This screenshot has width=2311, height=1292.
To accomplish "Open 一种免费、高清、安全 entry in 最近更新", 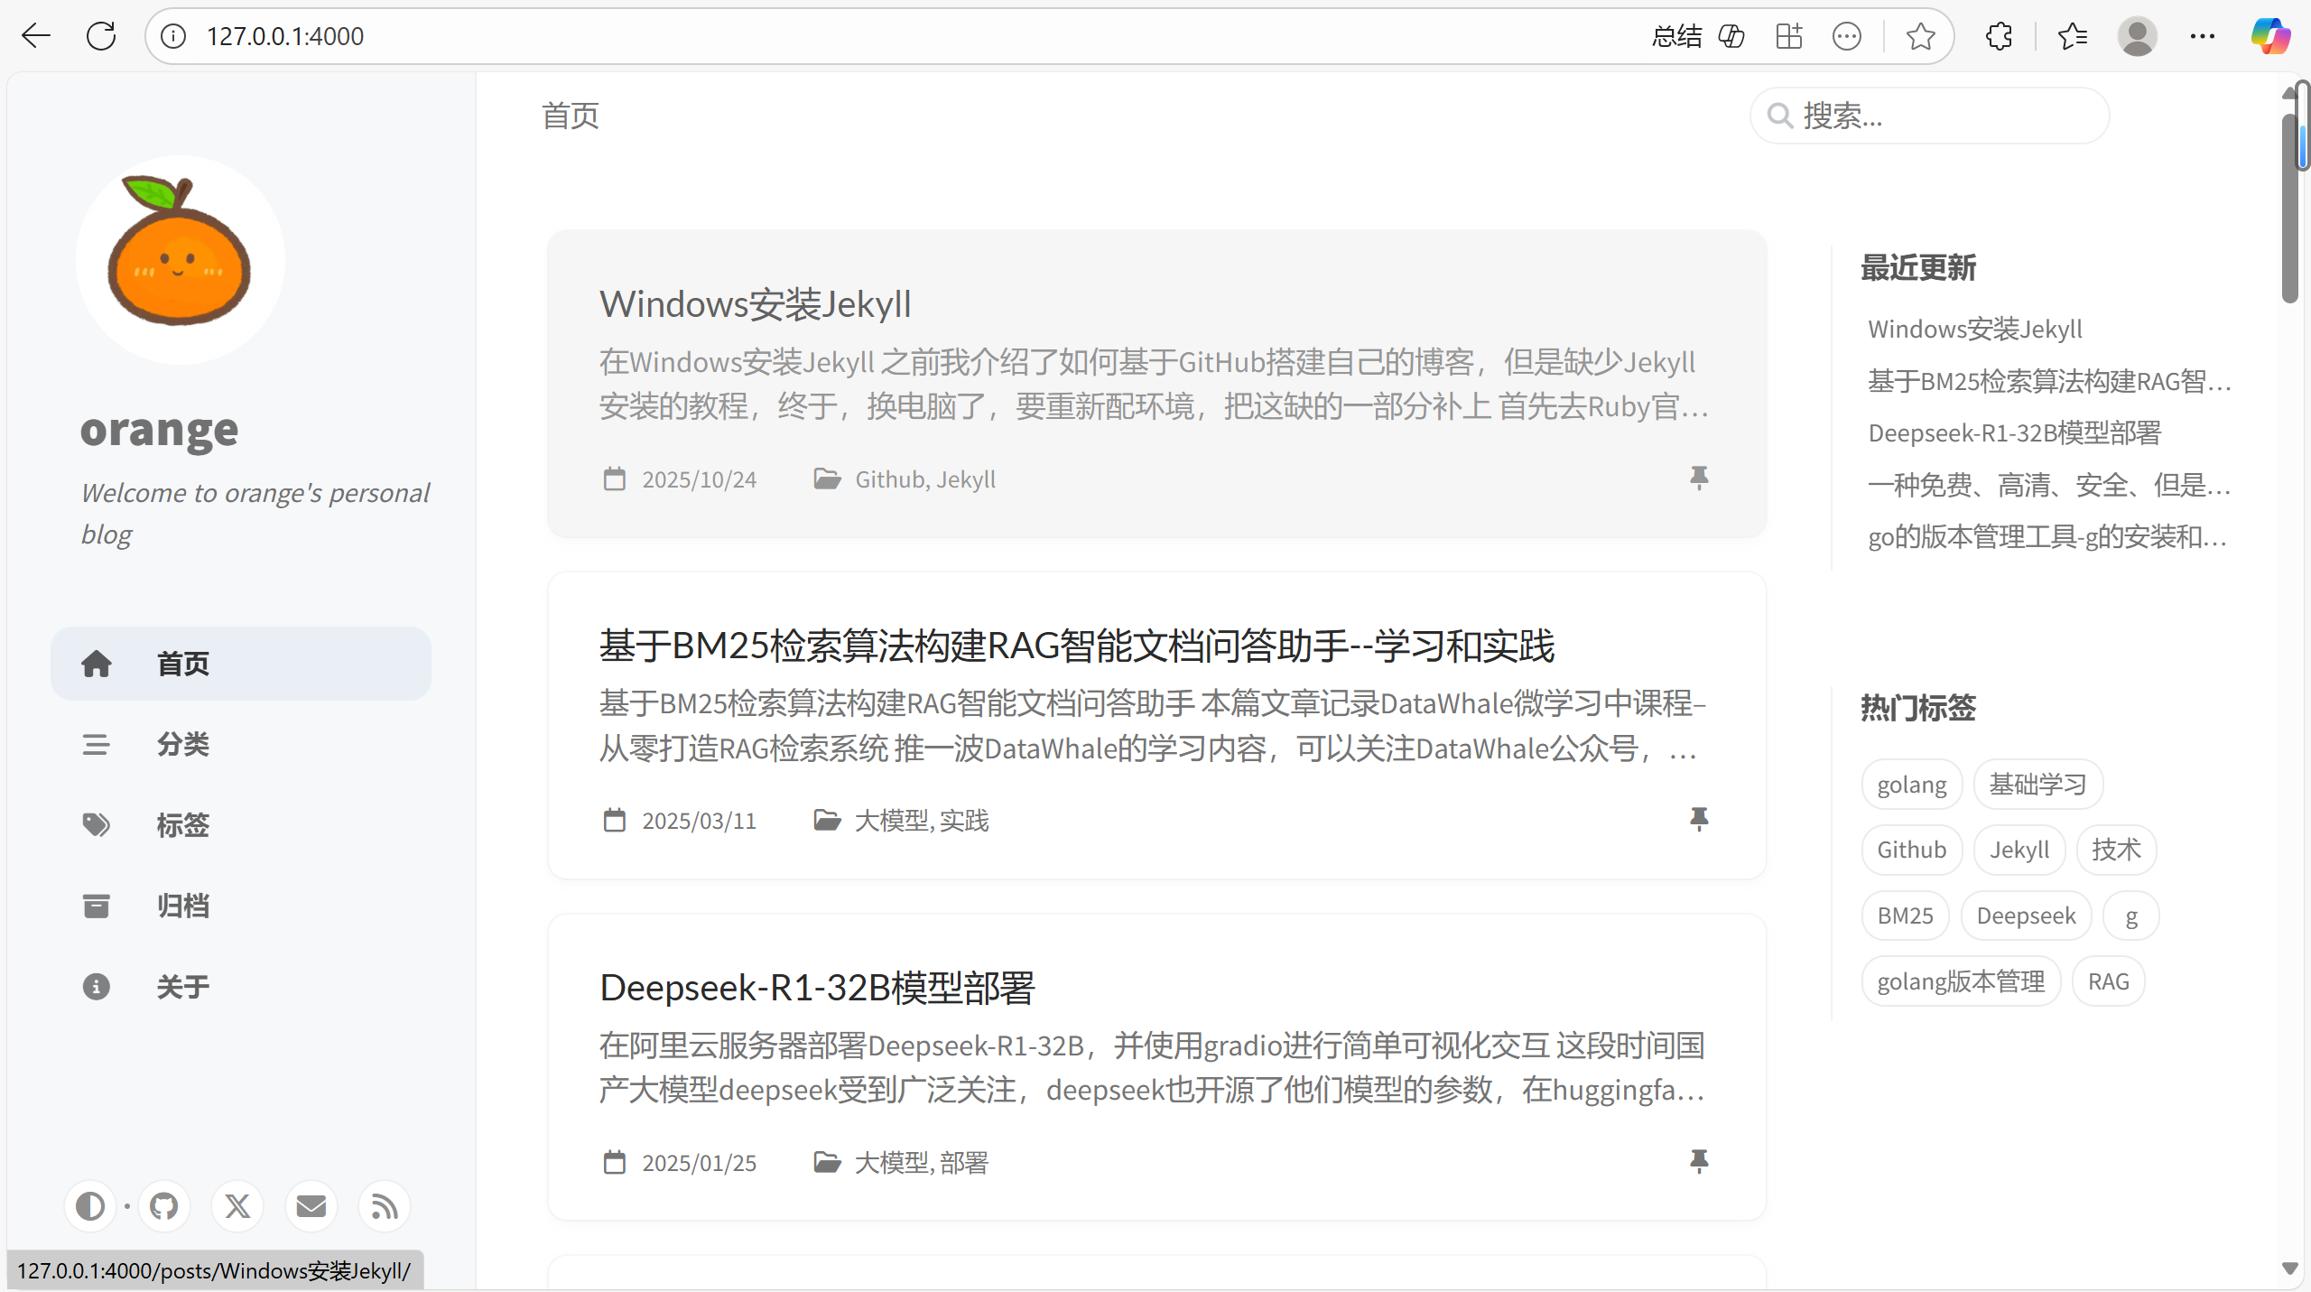I will pos(2049,485).
